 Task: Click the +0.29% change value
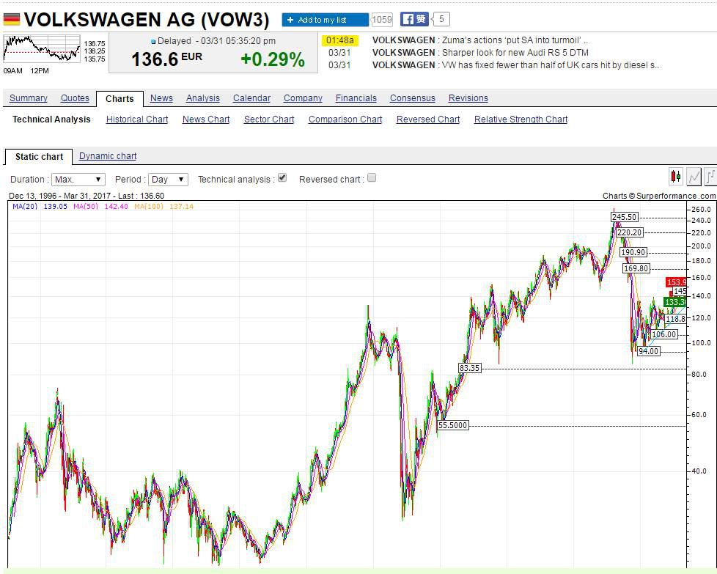(273, 59)
